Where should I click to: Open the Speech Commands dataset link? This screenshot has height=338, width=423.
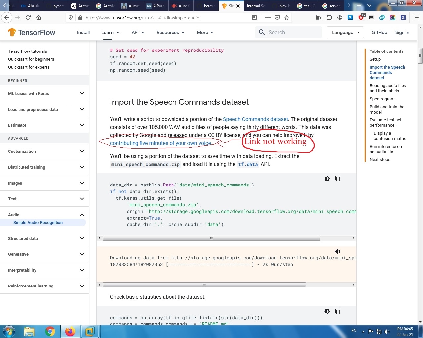255,119
